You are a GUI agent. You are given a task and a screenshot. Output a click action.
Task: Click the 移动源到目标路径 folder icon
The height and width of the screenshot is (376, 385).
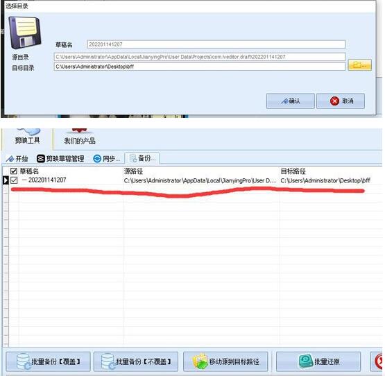tap(200, 361)
